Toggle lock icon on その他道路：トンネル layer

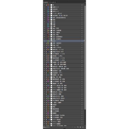point(47,60)
